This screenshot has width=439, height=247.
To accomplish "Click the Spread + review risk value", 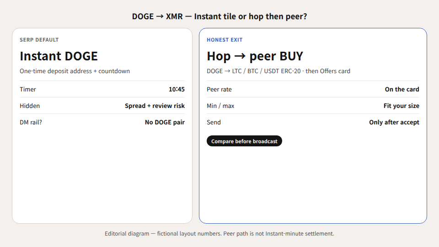I will (155, 106).
